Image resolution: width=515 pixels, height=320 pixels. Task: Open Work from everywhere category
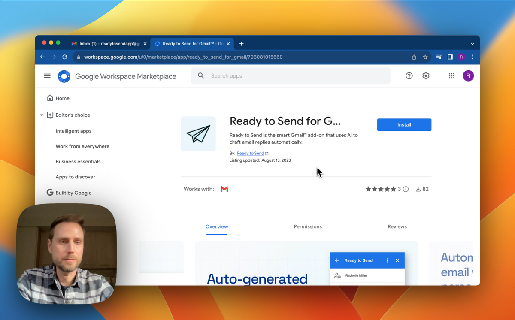click(82, 146)
